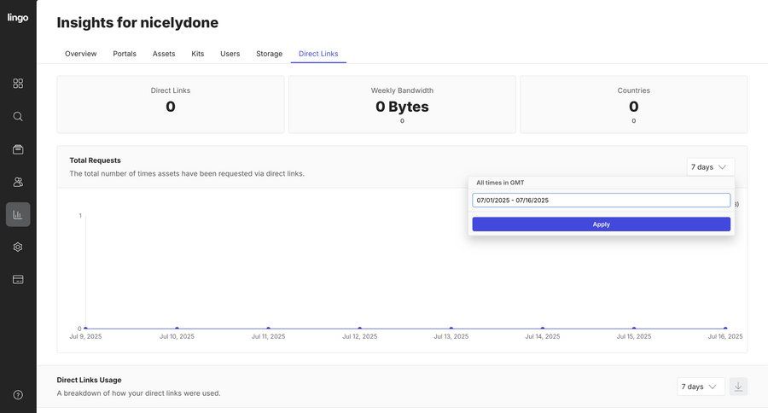Open the billing card icon in sidebar
768x413 pixels.
18,279
